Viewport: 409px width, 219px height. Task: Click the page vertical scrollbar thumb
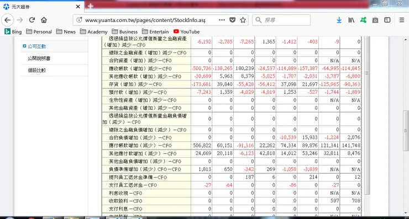tap(406, 131)
